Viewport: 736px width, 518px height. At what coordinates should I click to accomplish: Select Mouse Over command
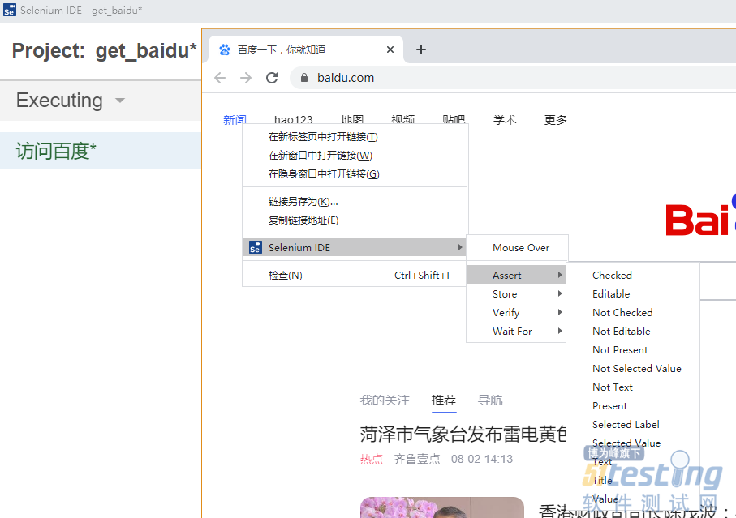click(517, 247)
